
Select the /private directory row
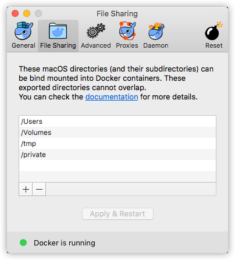click(117, 155)
